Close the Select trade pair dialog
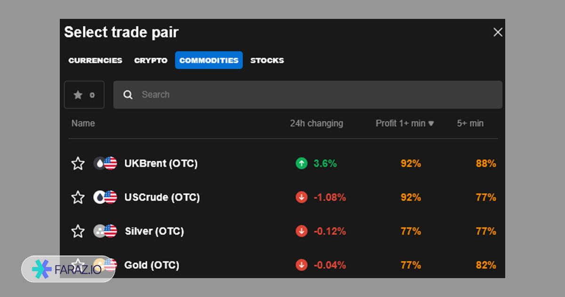Image resolution: width=565 pixels, height=297 pixels. (498, 32)
